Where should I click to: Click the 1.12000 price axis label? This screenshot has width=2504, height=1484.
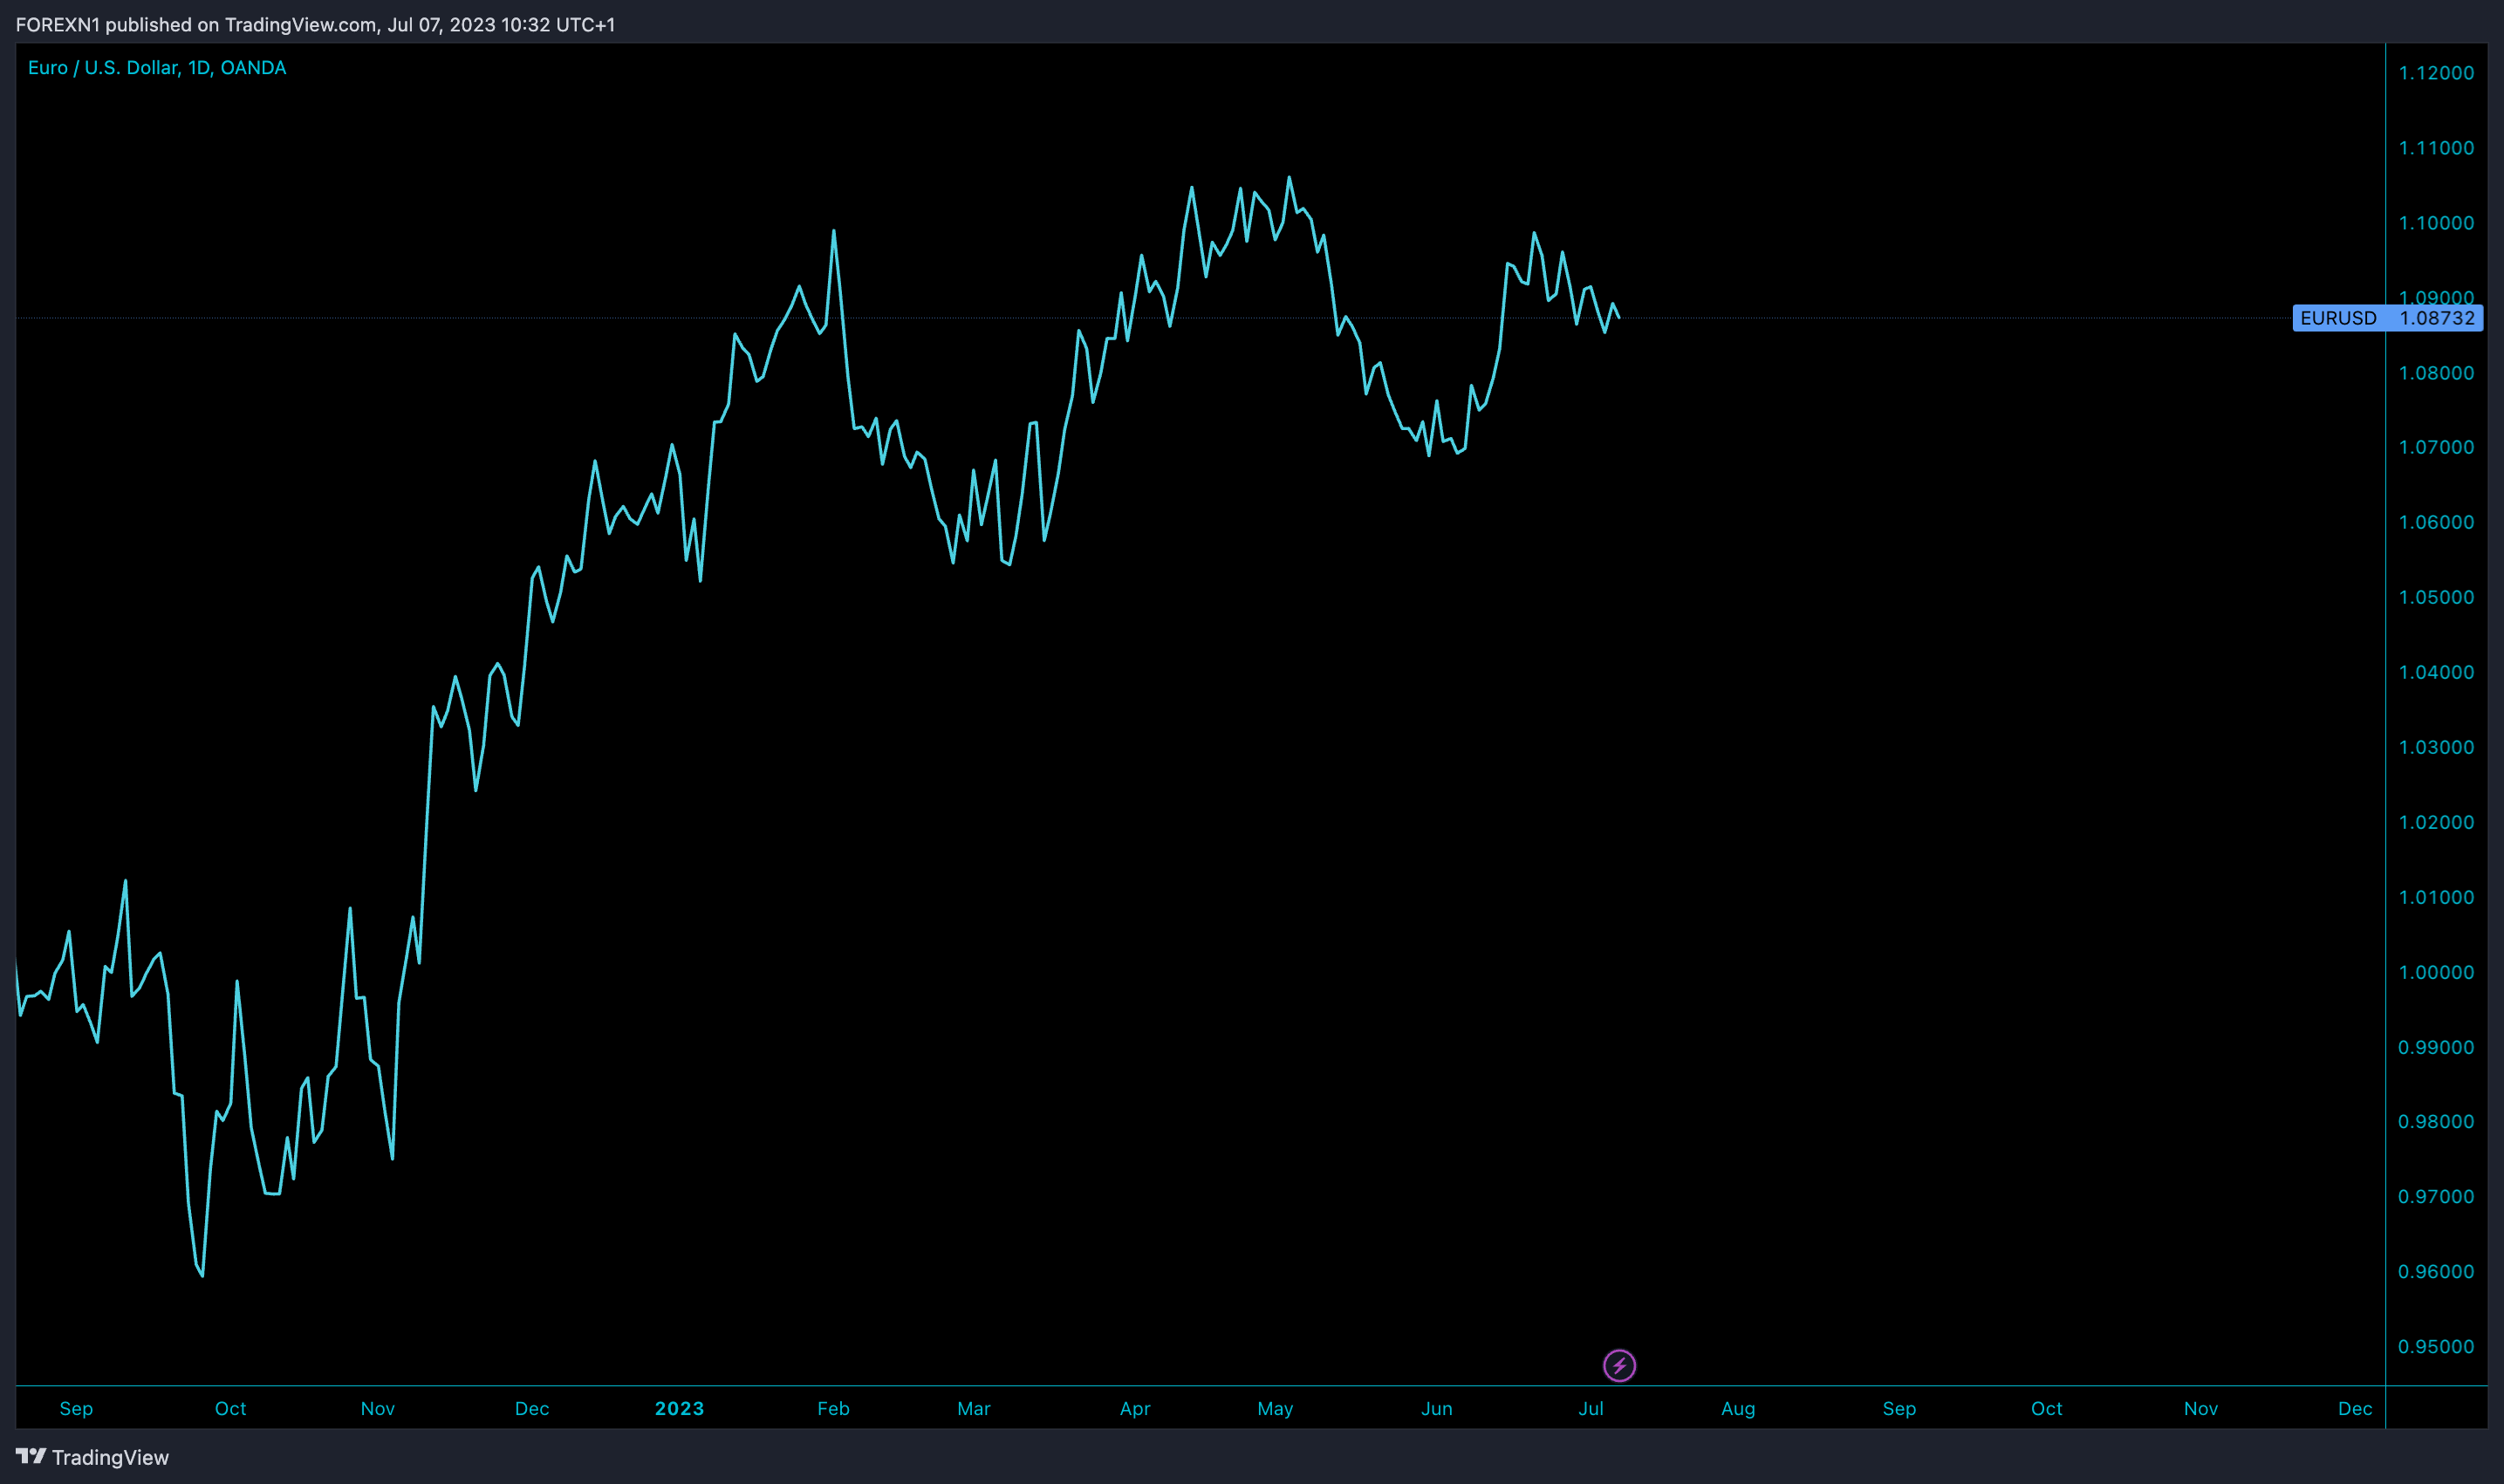coord(2436,73)
